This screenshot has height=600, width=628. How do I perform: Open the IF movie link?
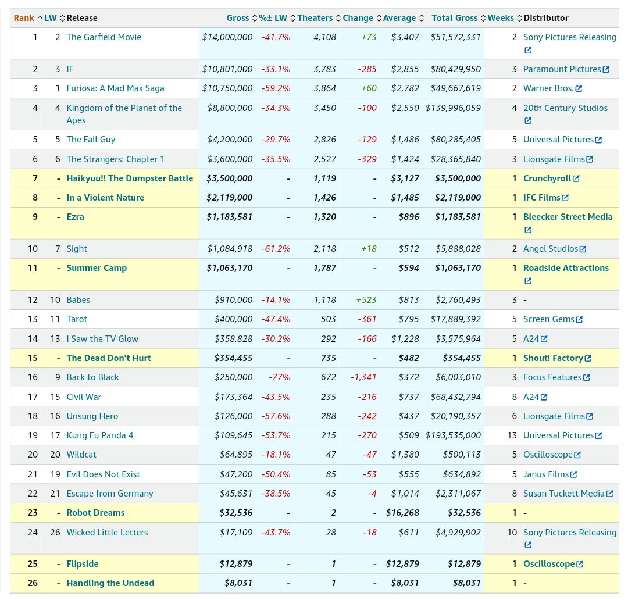click(70, 69)
